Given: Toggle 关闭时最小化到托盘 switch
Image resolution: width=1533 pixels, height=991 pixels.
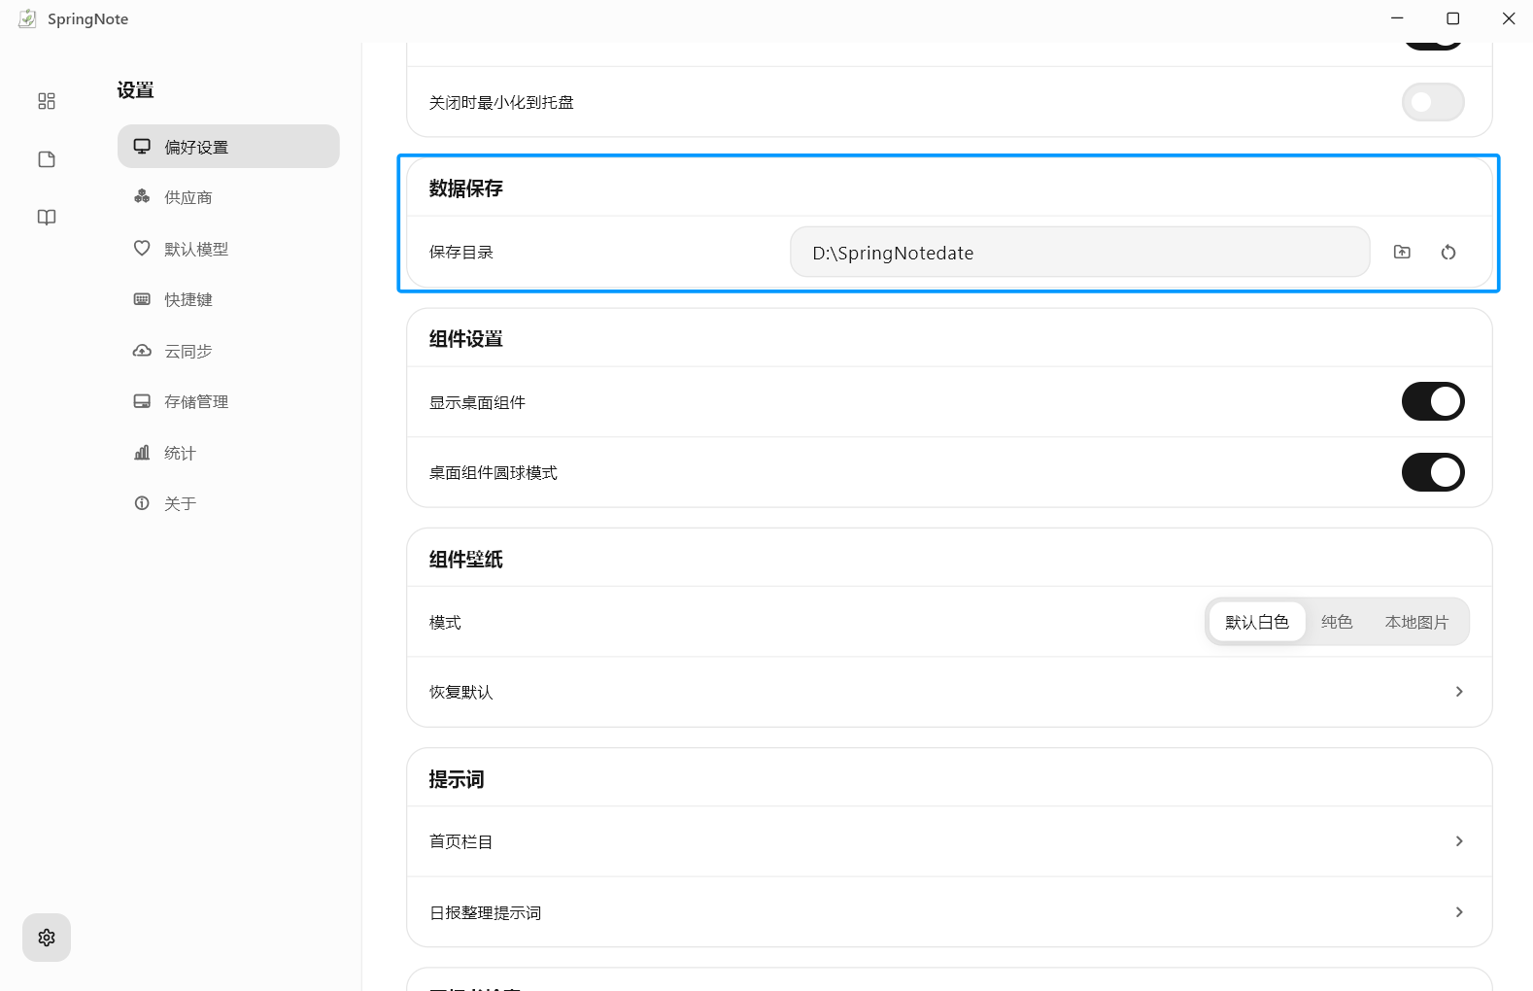Looking at the screenshot, I should (x=1433, y=102).
